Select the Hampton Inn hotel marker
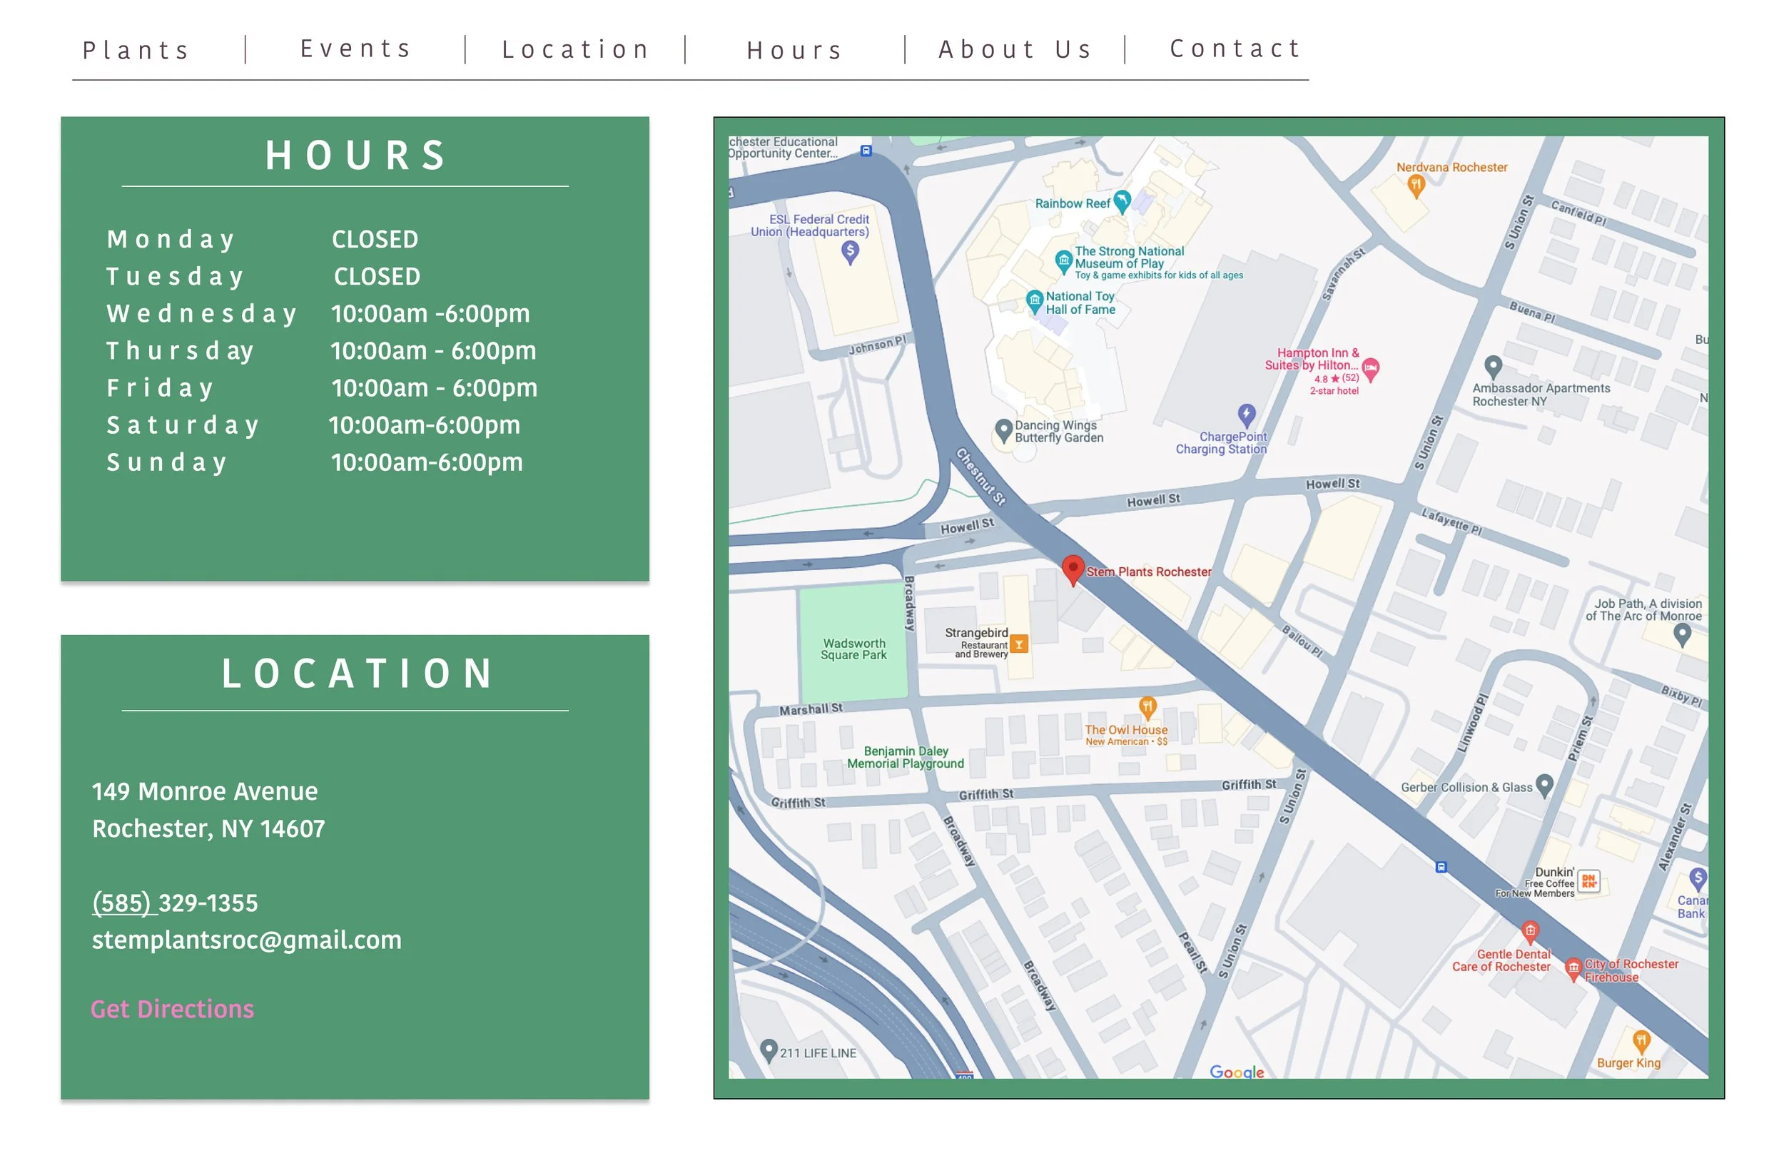 pyautogui.click(x=1370, y=367)
